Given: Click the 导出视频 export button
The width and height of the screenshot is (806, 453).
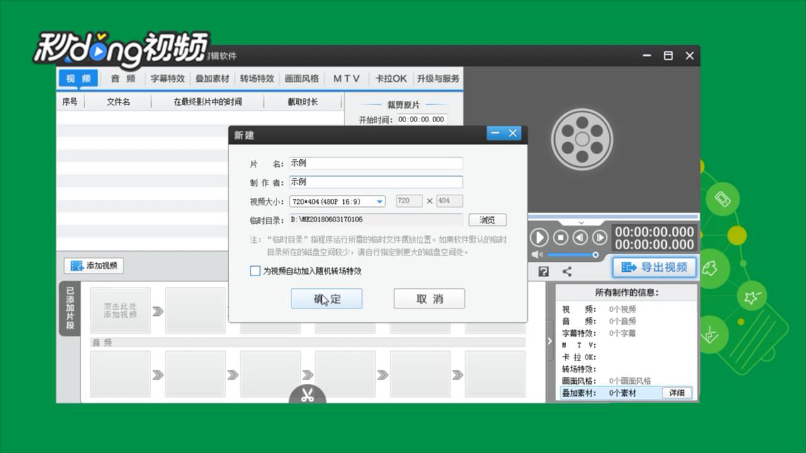Looking at the screenshot, I should tap(654, 267).
